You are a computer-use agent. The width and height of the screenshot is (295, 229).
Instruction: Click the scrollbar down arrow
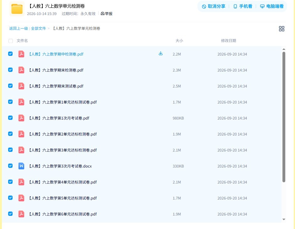click(x=284, y=219)
